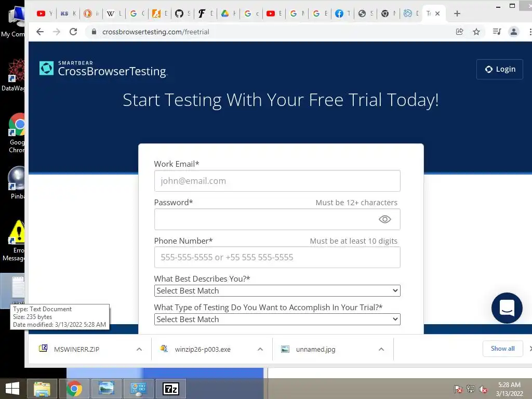532x399 pixels.
Task: Switch to the Wikipedia browser tab
Action: tap(114, 14)
